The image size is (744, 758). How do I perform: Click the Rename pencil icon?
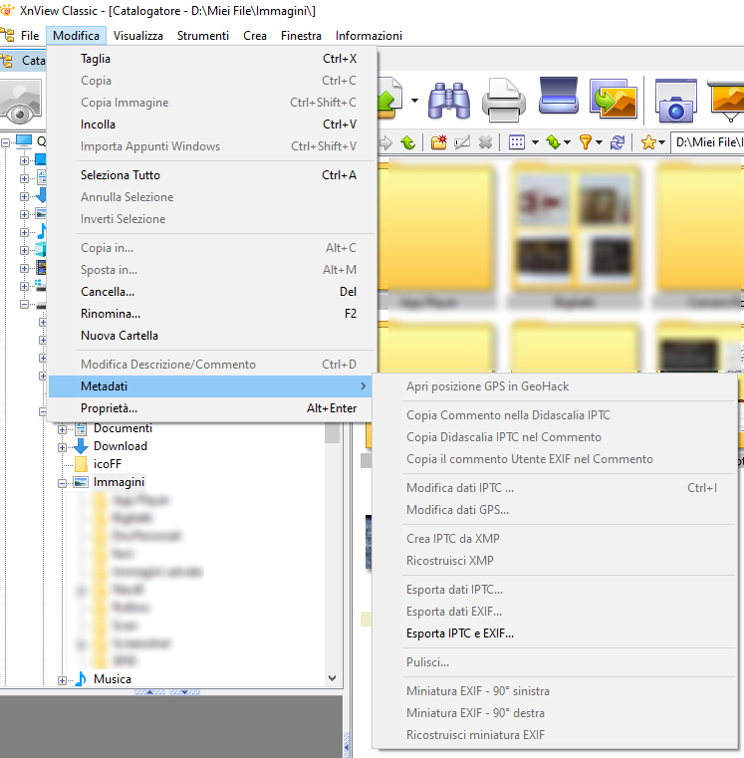[462, 142]
